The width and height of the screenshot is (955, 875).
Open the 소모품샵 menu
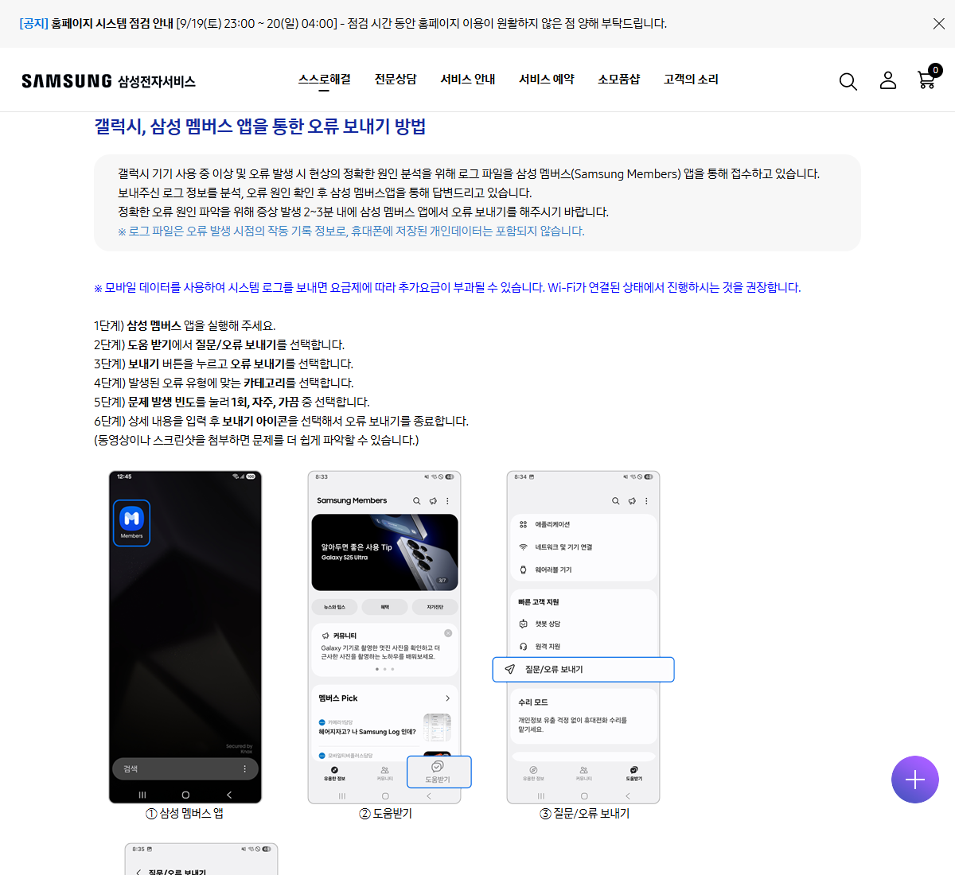[x=619, y=80]
